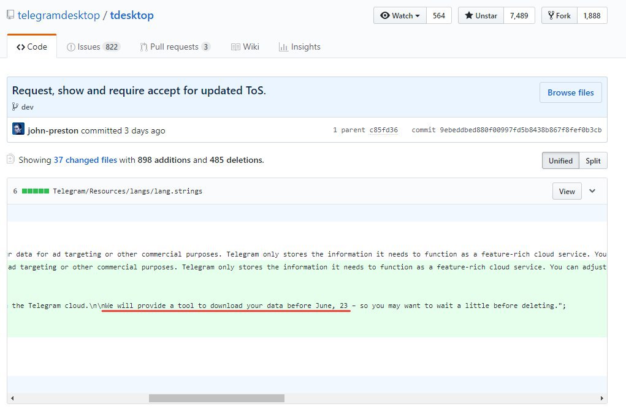Click the Issues count badge 822
This screenshot has height=409, width=626.
pyautogui.click(x=112, y=47)
